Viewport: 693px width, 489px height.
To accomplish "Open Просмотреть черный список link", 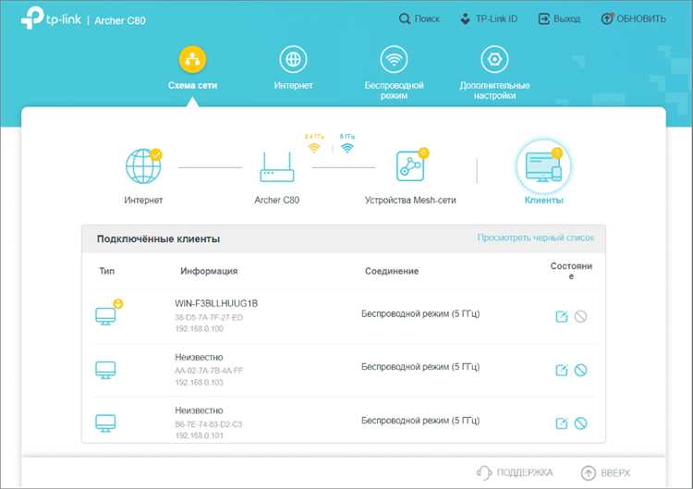I will (535, 238).
